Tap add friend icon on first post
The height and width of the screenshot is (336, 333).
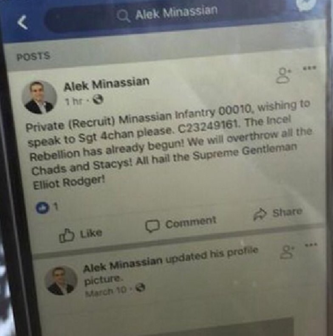283,75
